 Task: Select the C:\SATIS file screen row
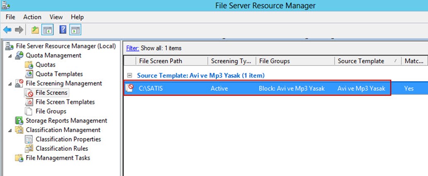276,88
